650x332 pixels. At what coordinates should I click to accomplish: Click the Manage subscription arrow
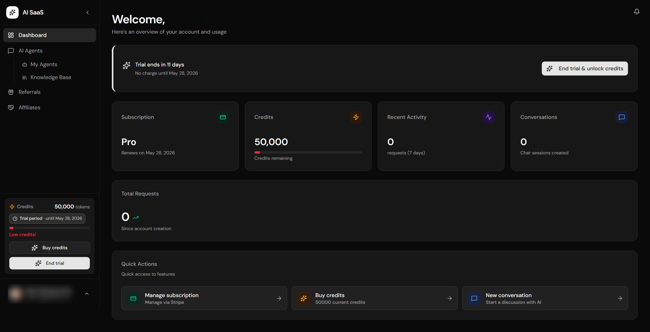(279, 298)
